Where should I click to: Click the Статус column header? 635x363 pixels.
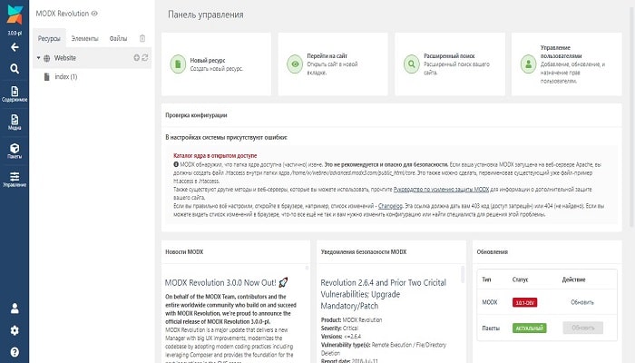pyautogui.click(x=520, y=280)
